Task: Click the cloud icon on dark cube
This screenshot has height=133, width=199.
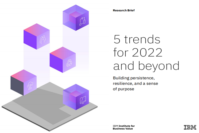Action: (x=30, y=86)
